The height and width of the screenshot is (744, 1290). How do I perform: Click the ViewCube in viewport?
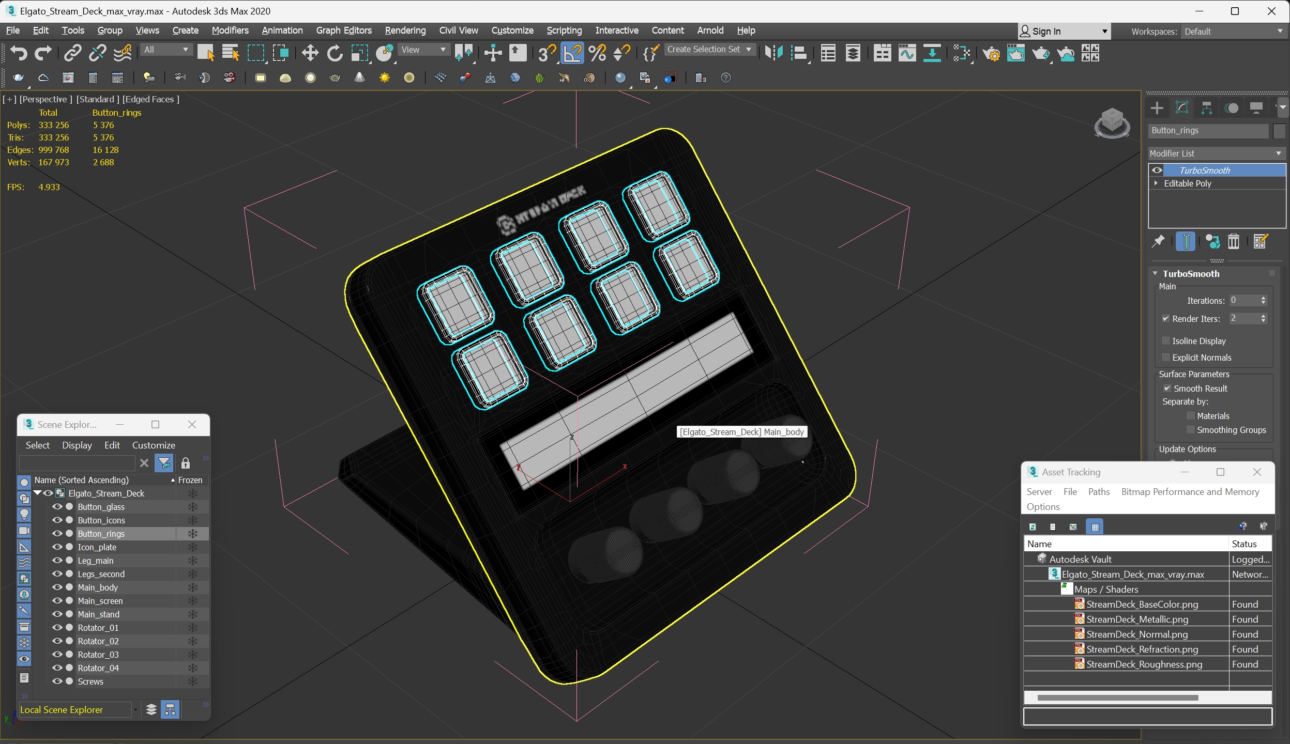click(1112, 123)
